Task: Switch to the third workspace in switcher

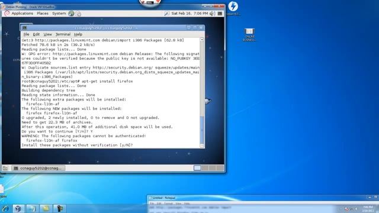Action: 213,168
